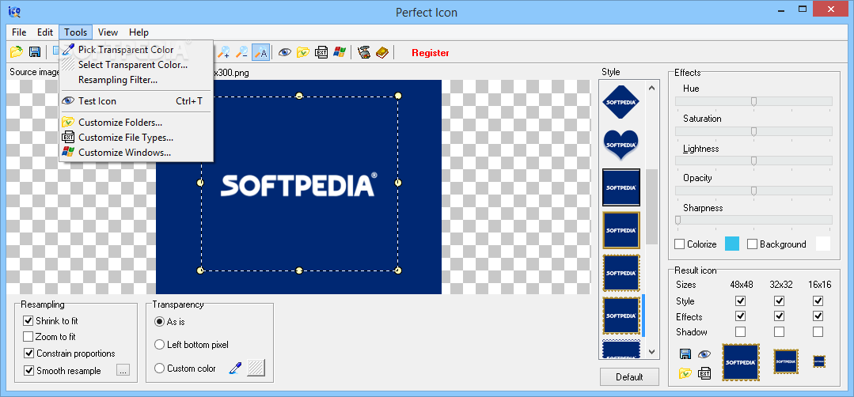Open the File menu
854x397 pixels.
coord(19,32)
